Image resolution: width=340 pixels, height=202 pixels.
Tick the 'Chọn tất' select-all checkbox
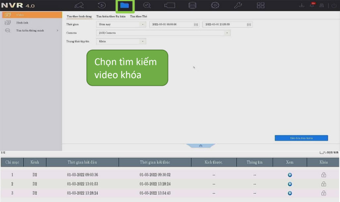tap(321, 152)
